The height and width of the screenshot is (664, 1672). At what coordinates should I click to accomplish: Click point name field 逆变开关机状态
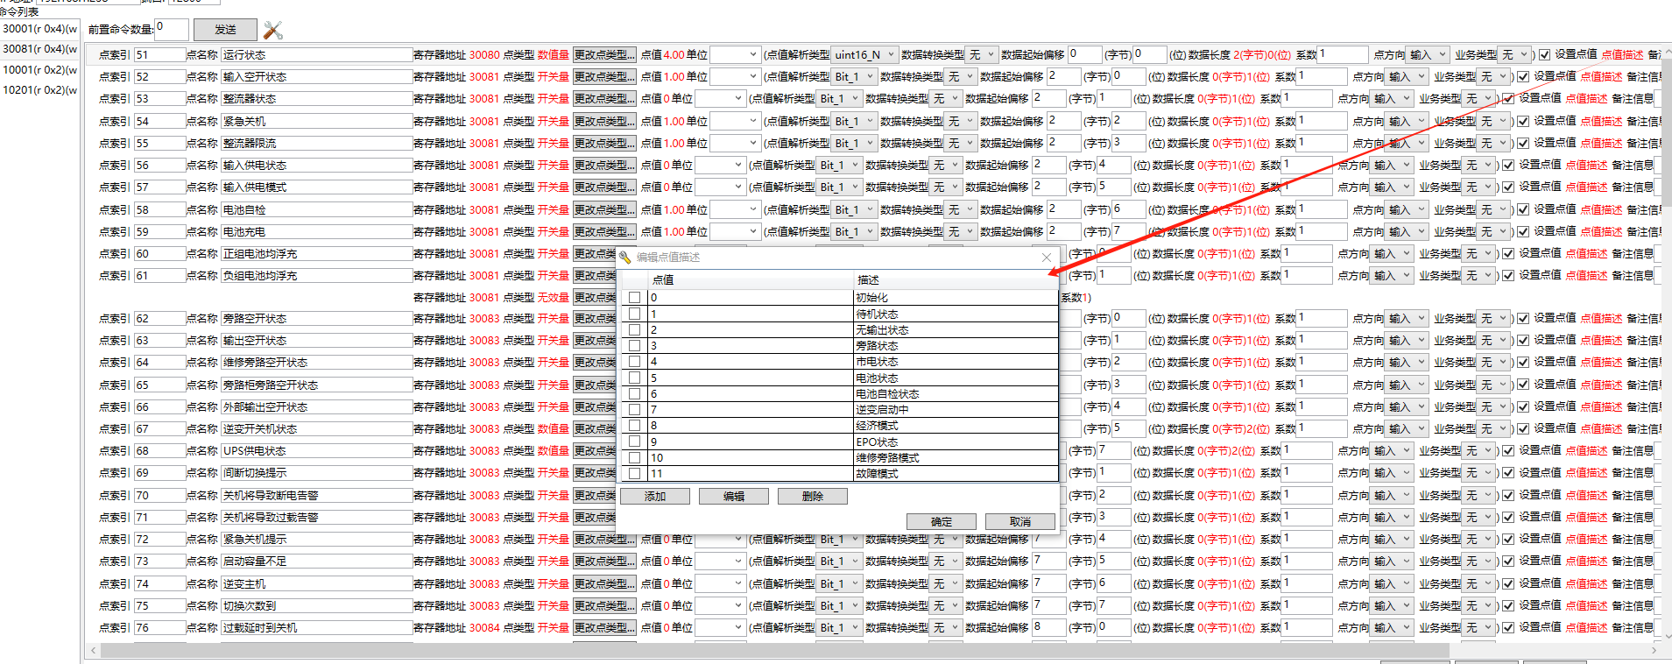[316, 428]
